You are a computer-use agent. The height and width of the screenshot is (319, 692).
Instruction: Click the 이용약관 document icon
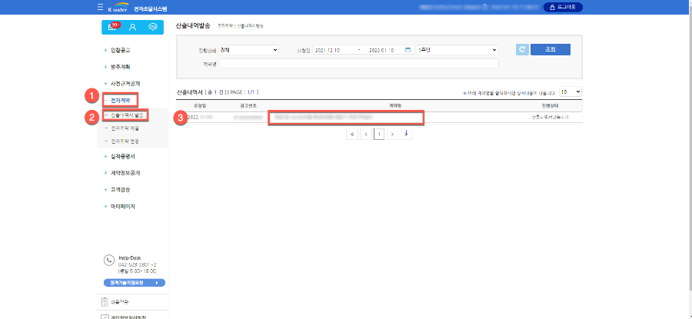click(x=105, y=302)
